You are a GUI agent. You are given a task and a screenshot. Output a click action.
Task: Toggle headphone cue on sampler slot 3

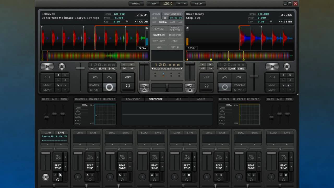pyautogui.click(x=122, y=180)
